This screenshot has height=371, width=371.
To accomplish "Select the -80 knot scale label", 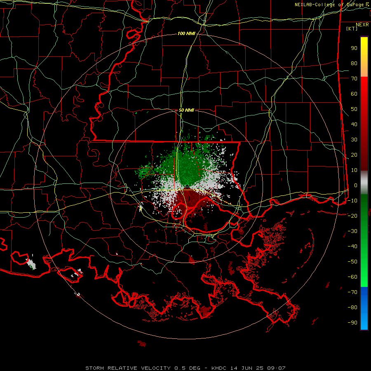I will point(352,308).
